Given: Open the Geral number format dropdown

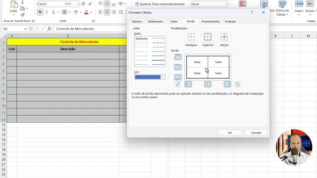Looking at the screenshot, I should pyautogui.click(x=226, y=4).
